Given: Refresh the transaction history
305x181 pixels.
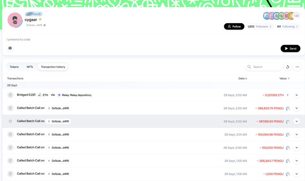Looking at the screenshot, I should pos(288,67).
